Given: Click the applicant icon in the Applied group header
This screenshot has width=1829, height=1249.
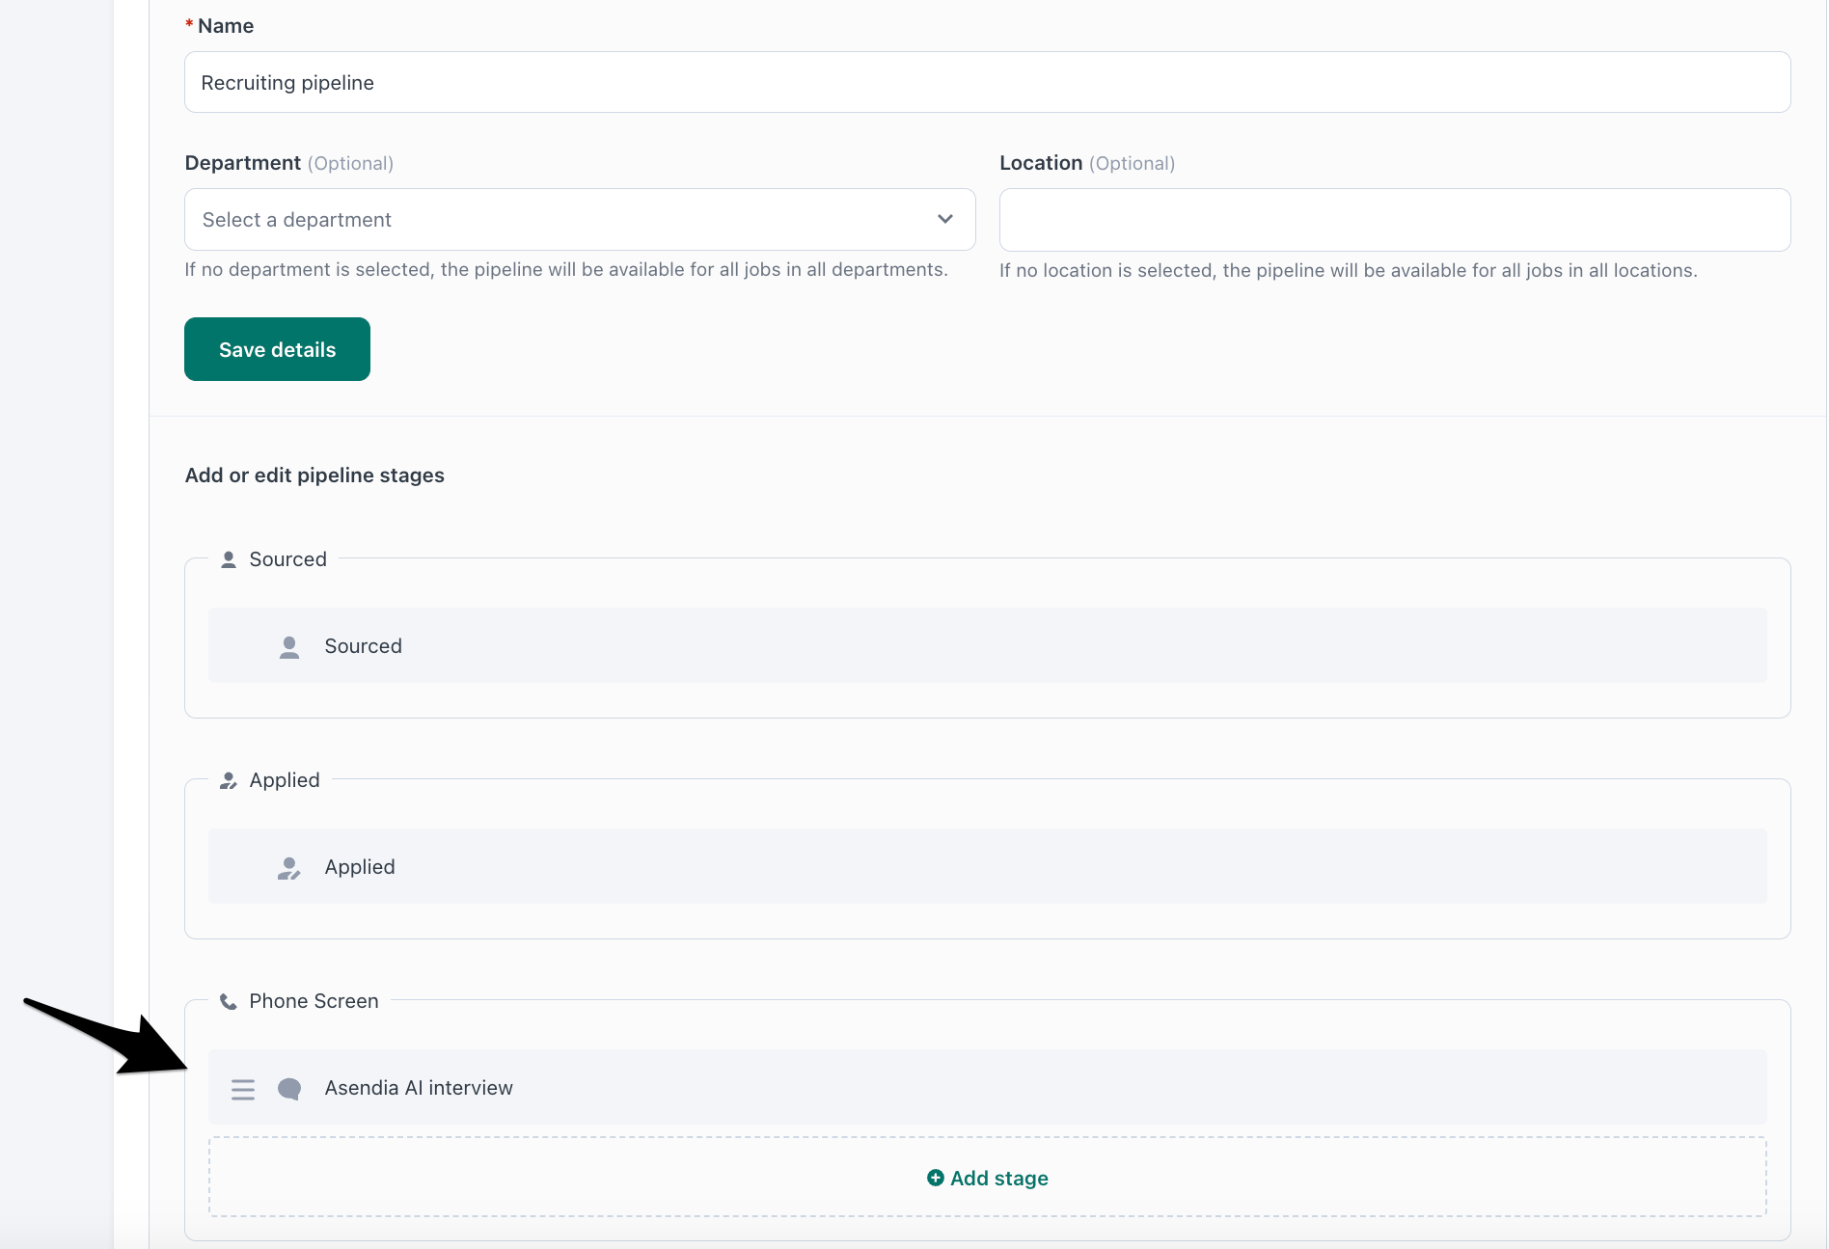Looking at the screenshot, I should pyautogui.click(x=229, y=780).
